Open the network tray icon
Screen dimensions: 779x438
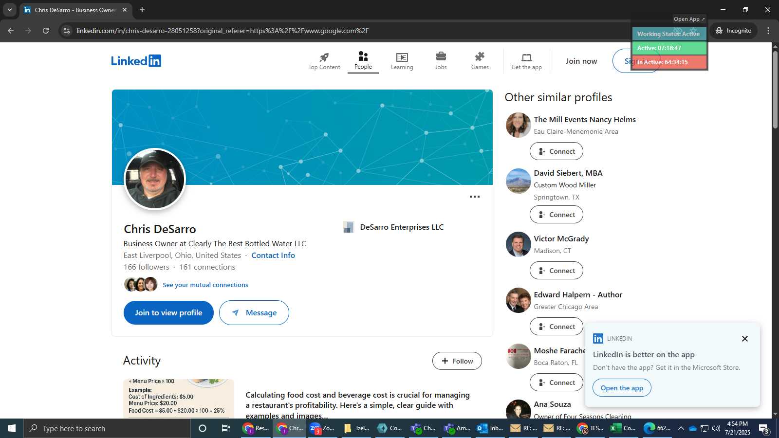point(705,428)
